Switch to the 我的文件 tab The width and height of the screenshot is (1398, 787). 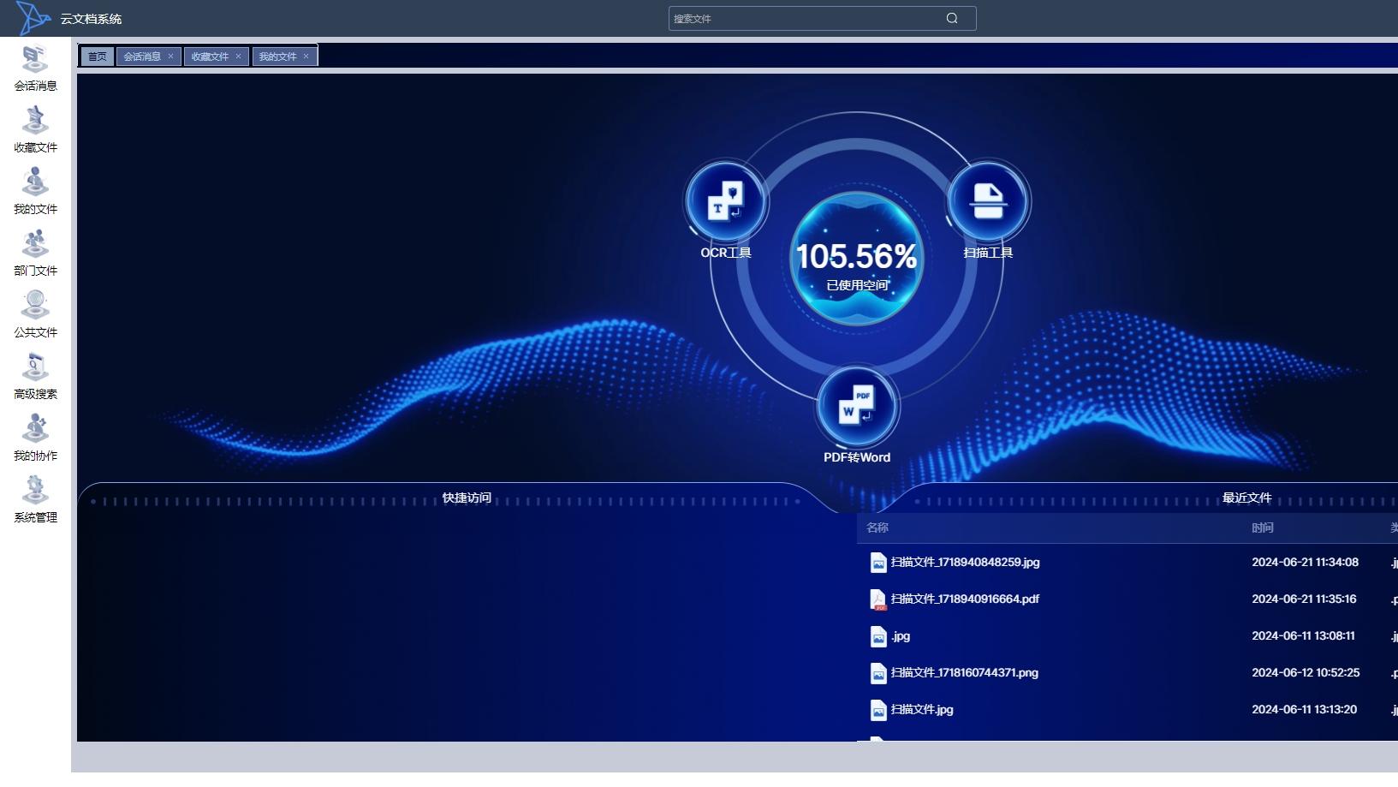277,57
